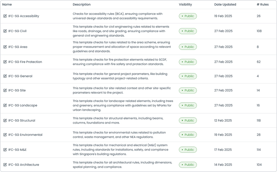Click edit icon beside IFC-SG Structural
This screenshot has width=277, height=172.
pos(5,120)
